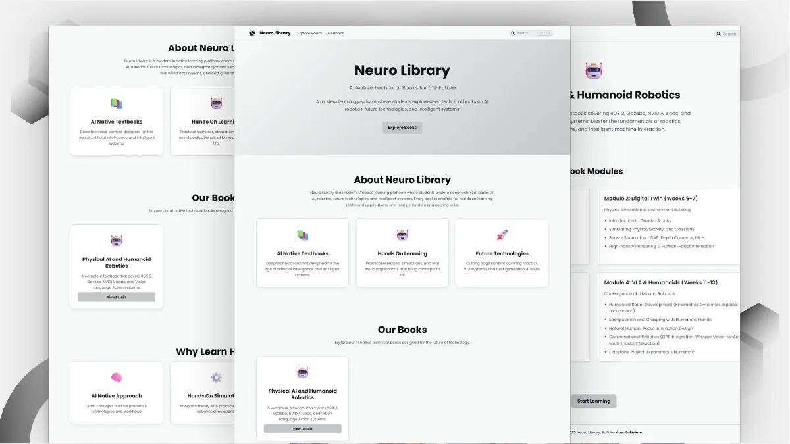Click 'Module 4: VLA & Humanoids (Weeks 11–13)' heading
The image size is (790, 444).
pos(661,282)
